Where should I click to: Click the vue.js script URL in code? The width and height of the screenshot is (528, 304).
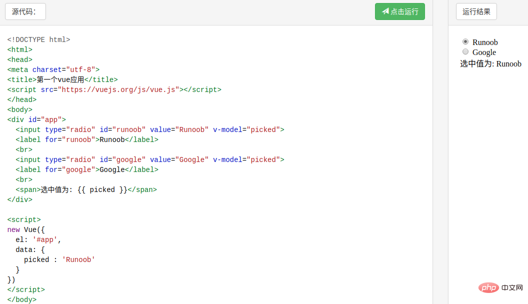pos(118,89)
